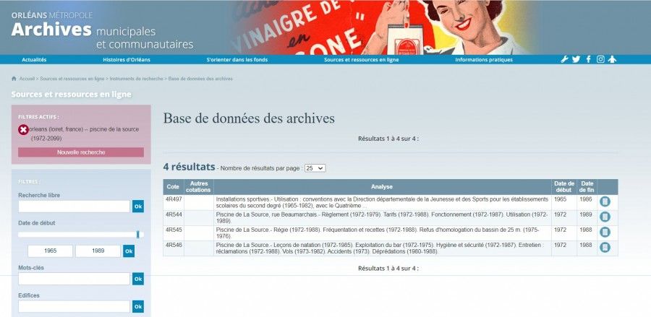Sort by the Date de début column header
Viewport: 651px width, 317px height.
tap(564, 187)
